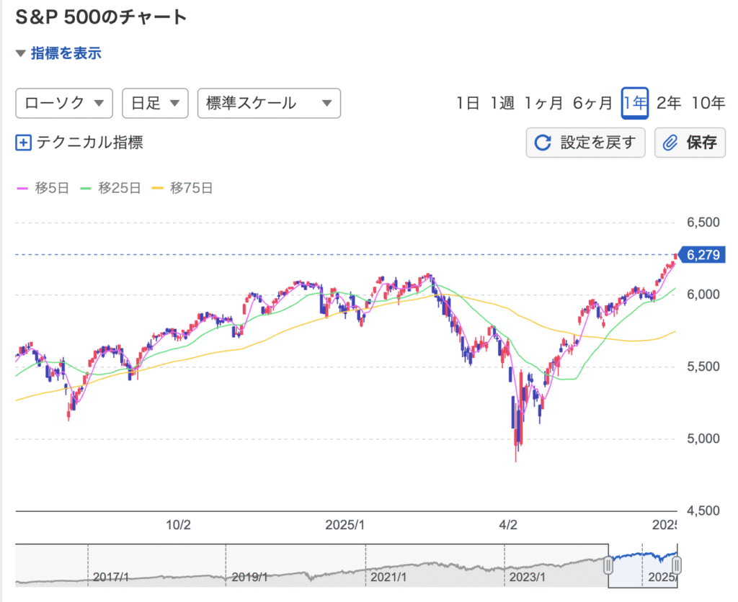Viewport: 738px width, 602px height.
Task: Click the left range slider handle
Action: click(608, 565)
